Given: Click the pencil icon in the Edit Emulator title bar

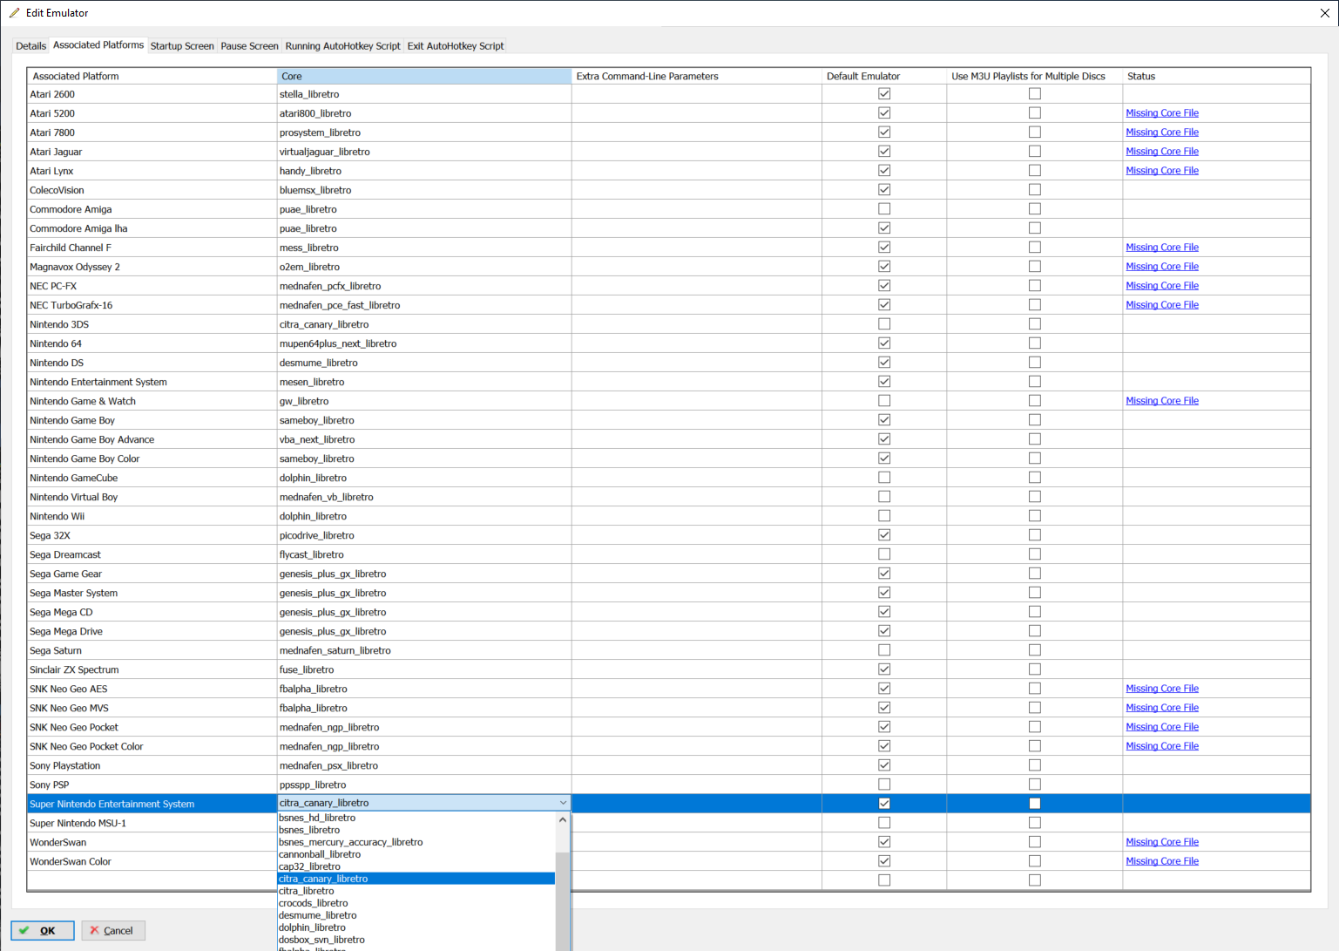Looking at the screenshot, I should tap(14, 13).
